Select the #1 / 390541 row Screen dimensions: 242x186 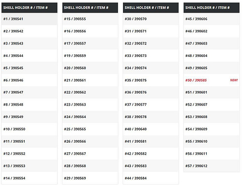[x=30, y=19]
